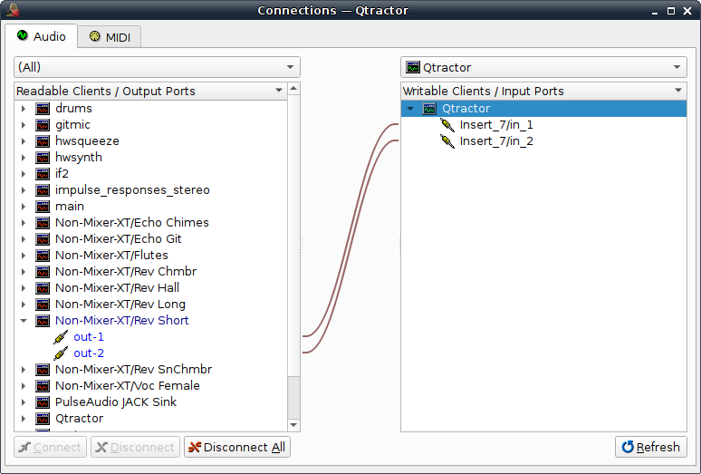
Task: Expand the hwsynth client node
Action: (x=24, y=158)
